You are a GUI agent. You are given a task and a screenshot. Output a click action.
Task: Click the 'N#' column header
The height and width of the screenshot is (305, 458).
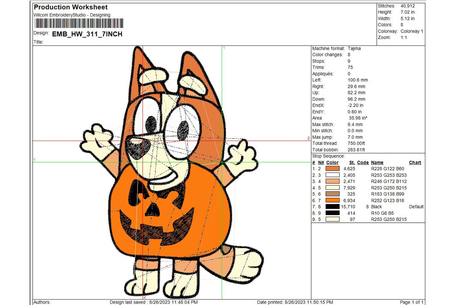click(321, 163)
